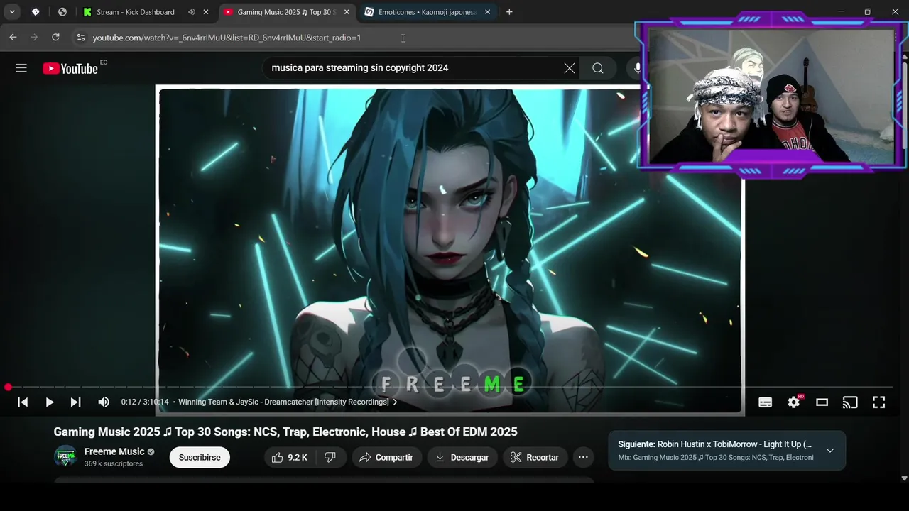Click the webcam overlay with two people
Screen dimensions: 909x511
tap(771, 96)
